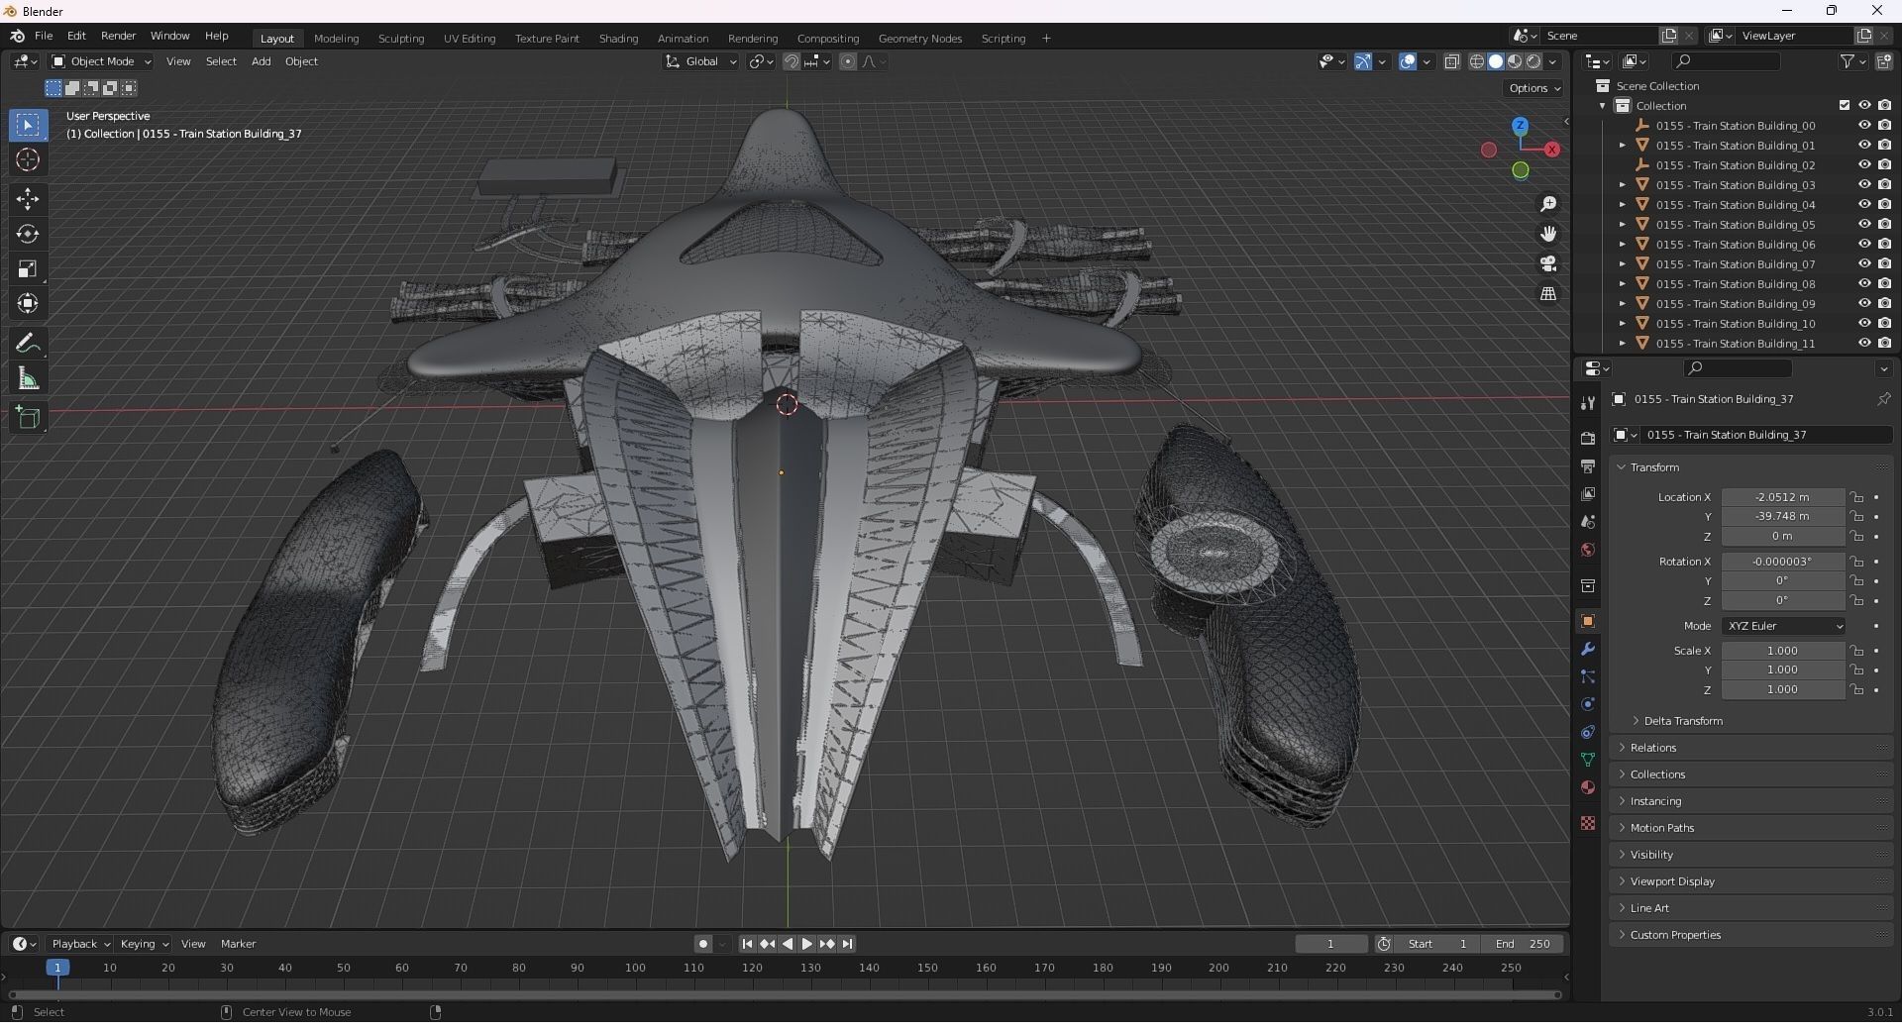The height and width of the screenshot is (1030, 1902).
Task: Click the Options button in viewport
Action: 1534,88
